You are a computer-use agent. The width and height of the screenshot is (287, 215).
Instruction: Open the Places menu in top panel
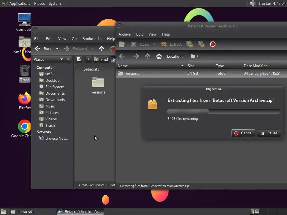point(39,3)
